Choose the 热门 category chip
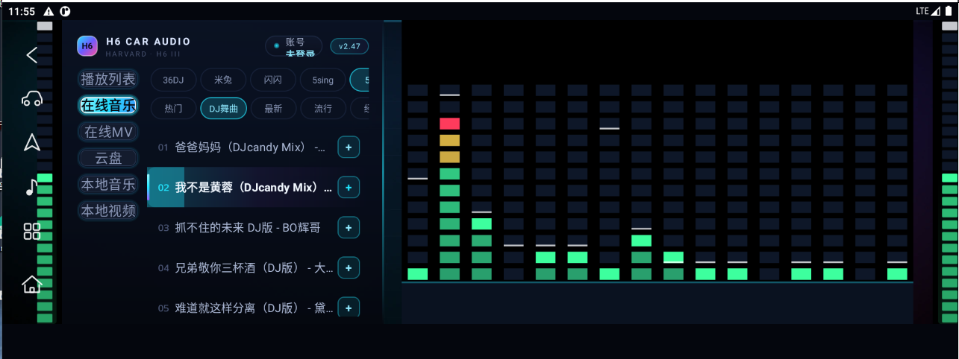 [x=173, y=108]
